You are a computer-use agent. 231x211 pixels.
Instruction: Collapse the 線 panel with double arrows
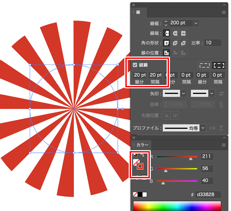pyautogui.click(x=224, y=5)
